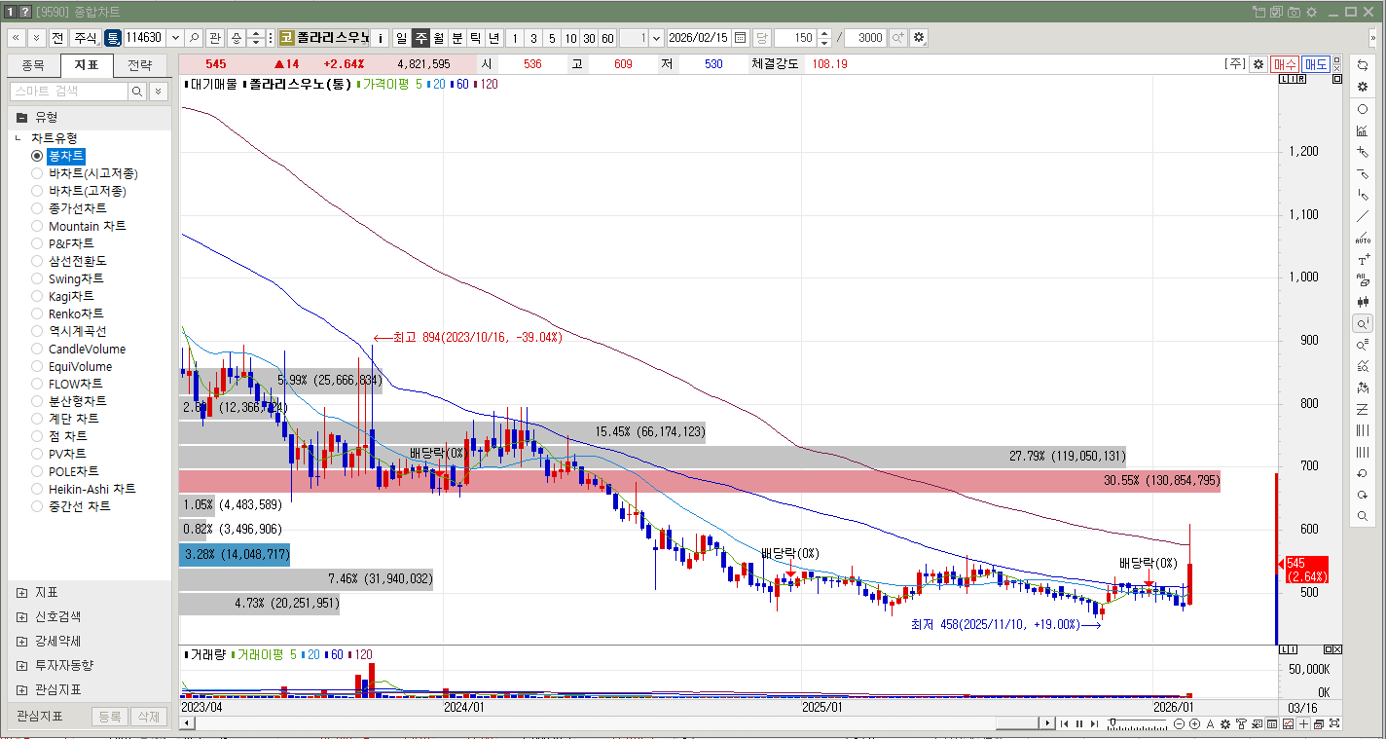Click the candle count 150 input field
Viewport: 1386px width, 739px height.
794,38
